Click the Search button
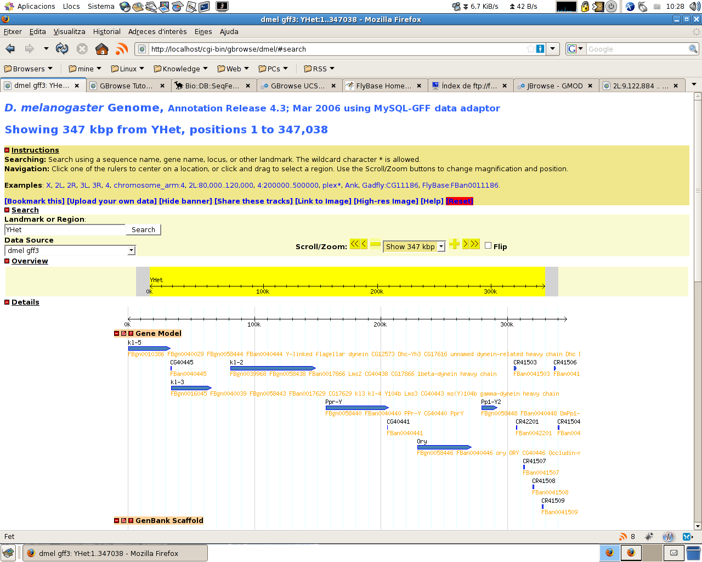Image resolution: width=702 pixels, height=562 pixels. click(x=143, y=230)
